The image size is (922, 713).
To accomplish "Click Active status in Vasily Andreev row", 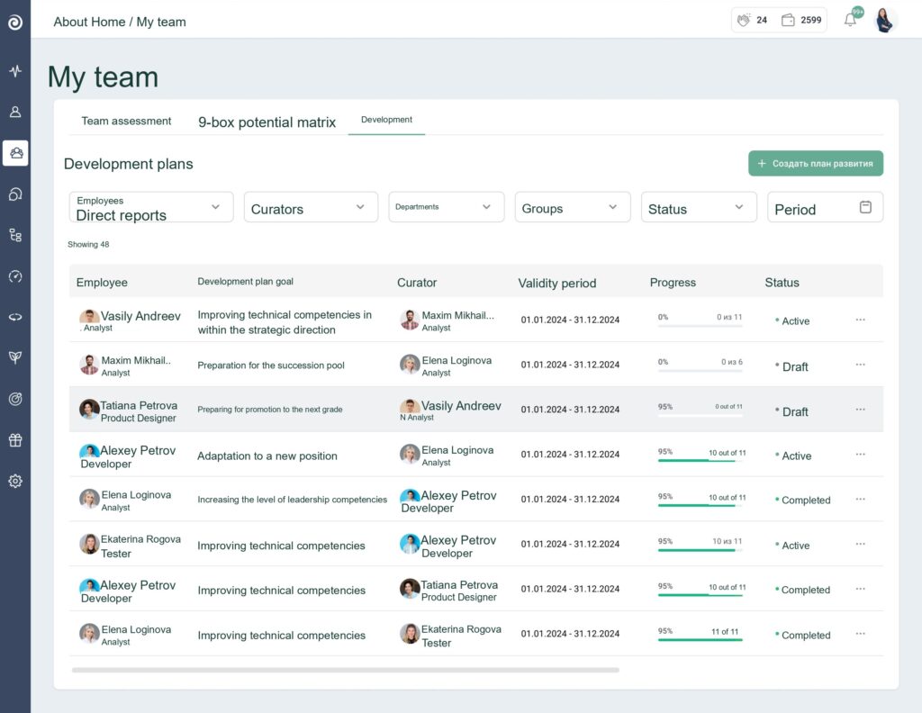I will [x=792, y=320].
